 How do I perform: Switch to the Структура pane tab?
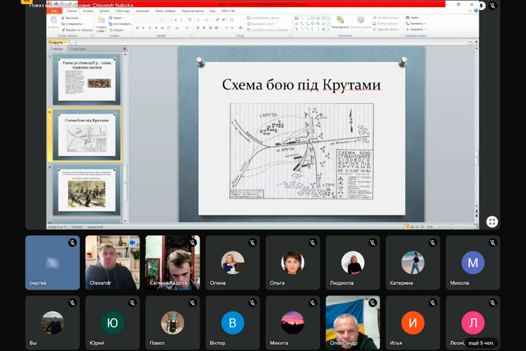(x=77, y=49)
